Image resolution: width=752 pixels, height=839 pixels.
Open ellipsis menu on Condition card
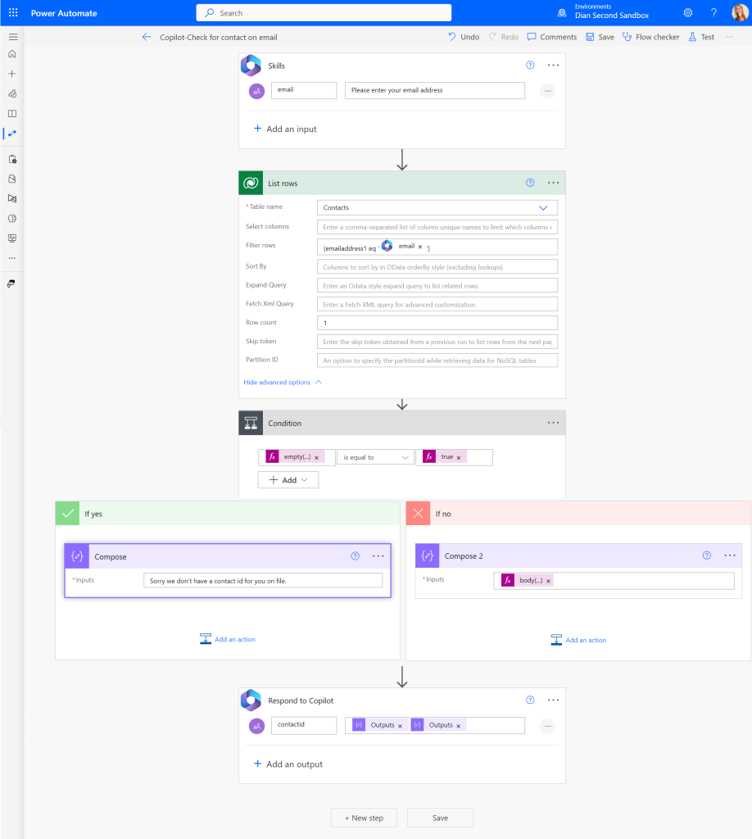tap(554, 424)
